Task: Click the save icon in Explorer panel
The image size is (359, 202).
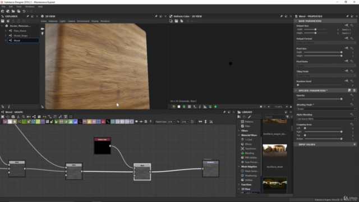Action: click(x=3, y=21)
